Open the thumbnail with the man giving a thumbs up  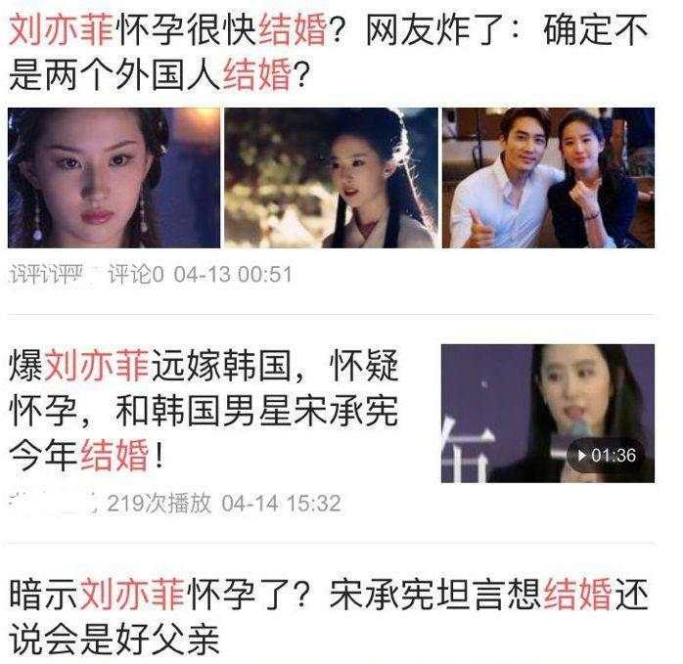(x=548, y=178)
